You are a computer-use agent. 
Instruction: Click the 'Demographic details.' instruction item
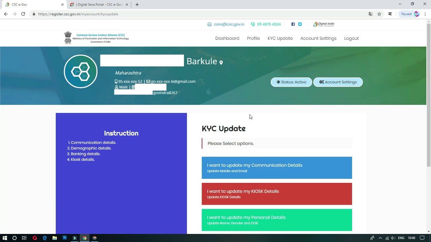click(x=91, y=148)
